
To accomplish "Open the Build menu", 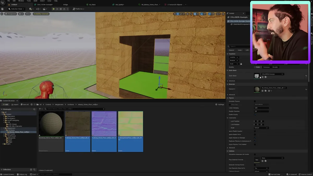I will [x=35, y=1].
